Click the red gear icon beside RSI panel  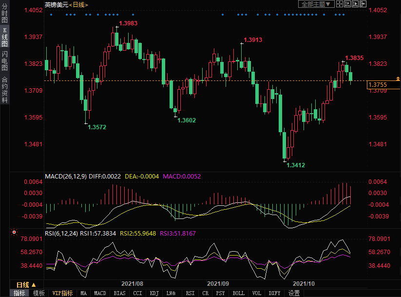14,233
